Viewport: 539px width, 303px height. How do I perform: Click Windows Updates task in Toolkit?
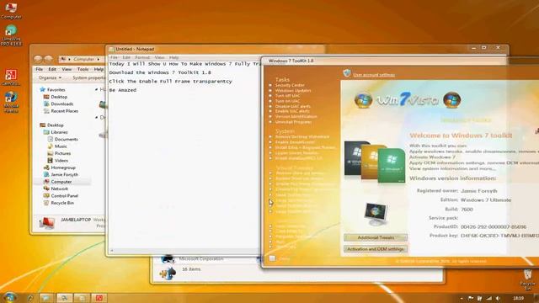(293, 91)
